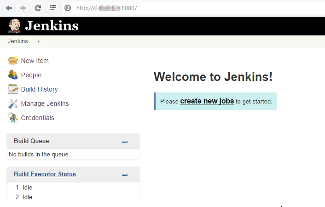Open the New Item link
The width and height of the screenshot is (325, 207).
coord(35,61)
